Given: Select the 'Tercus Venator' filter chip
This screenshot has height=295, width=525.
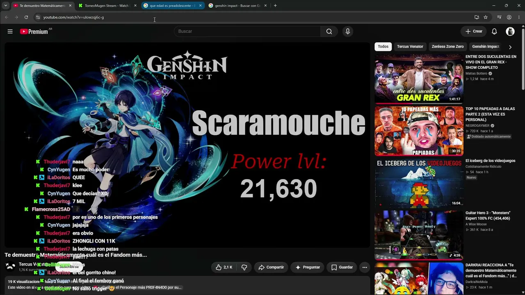Looking at the screenshot, I should click(x=410, y=47).
